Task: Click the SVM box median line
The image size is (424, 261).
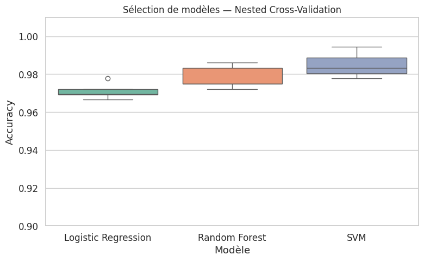Action: 357,69
